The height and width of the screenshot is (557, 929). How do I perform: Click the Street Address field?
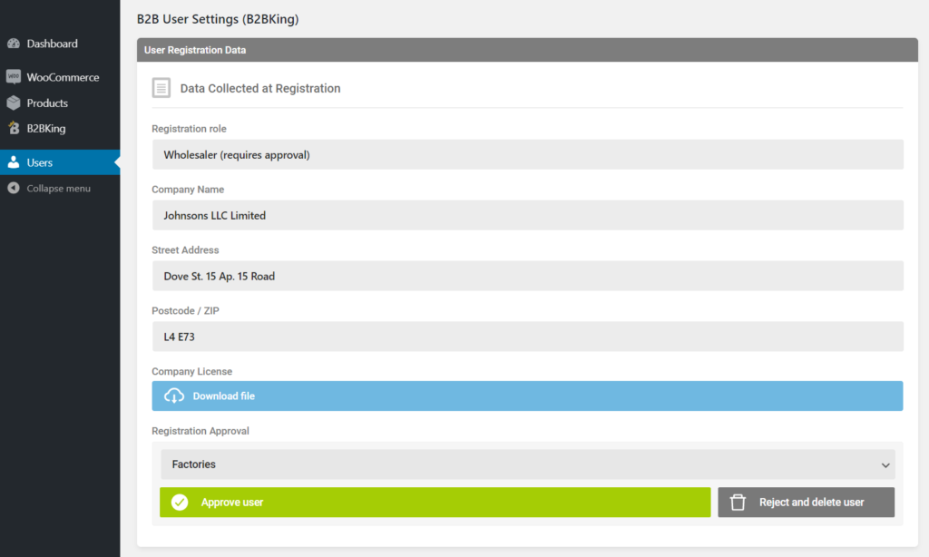[x=527, y=276]
